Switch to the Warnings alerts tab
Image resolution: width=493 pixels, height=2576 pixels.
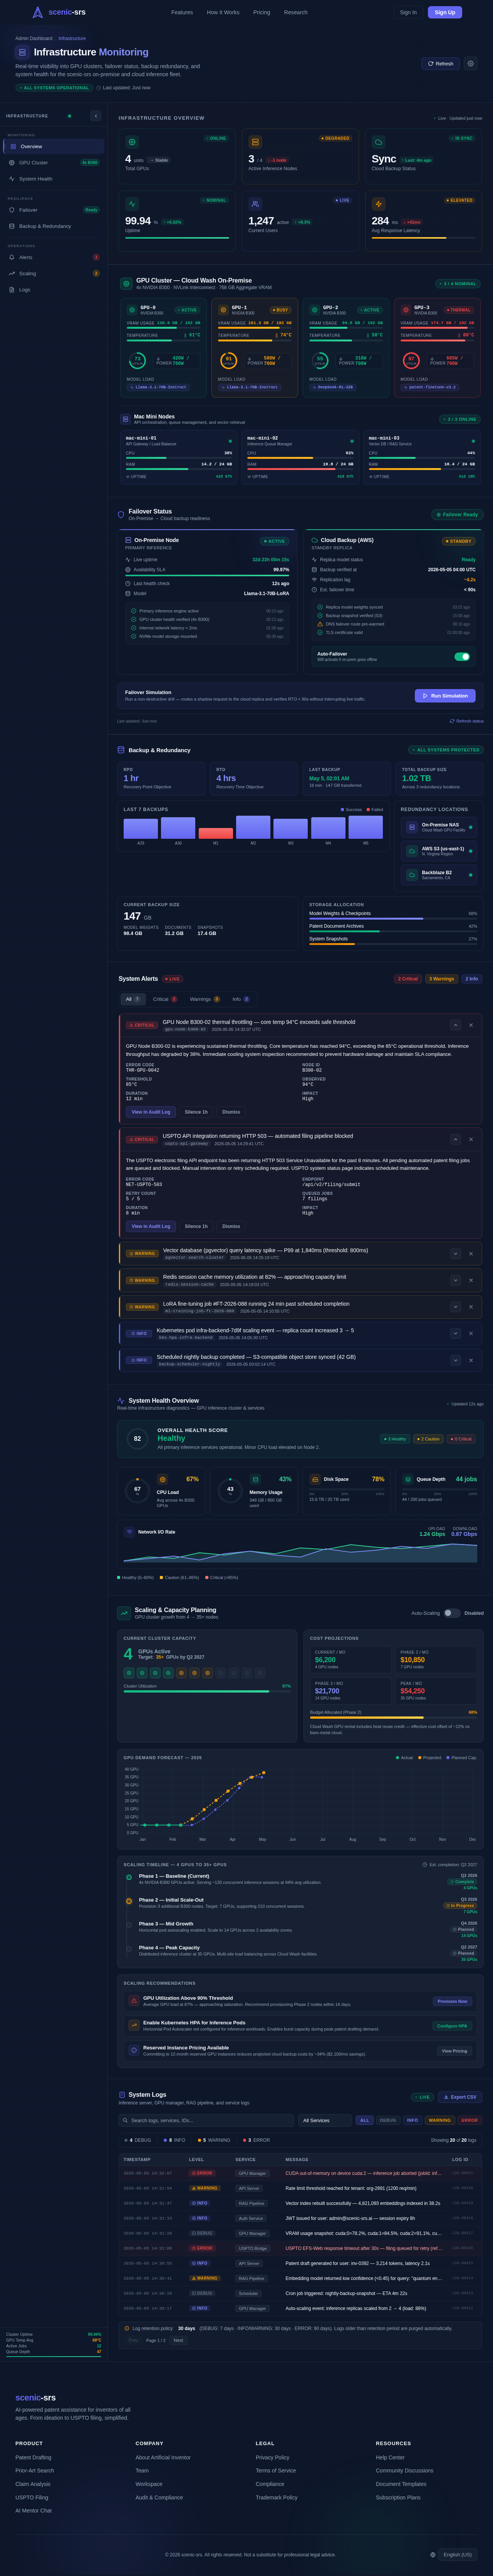(205, 999)
